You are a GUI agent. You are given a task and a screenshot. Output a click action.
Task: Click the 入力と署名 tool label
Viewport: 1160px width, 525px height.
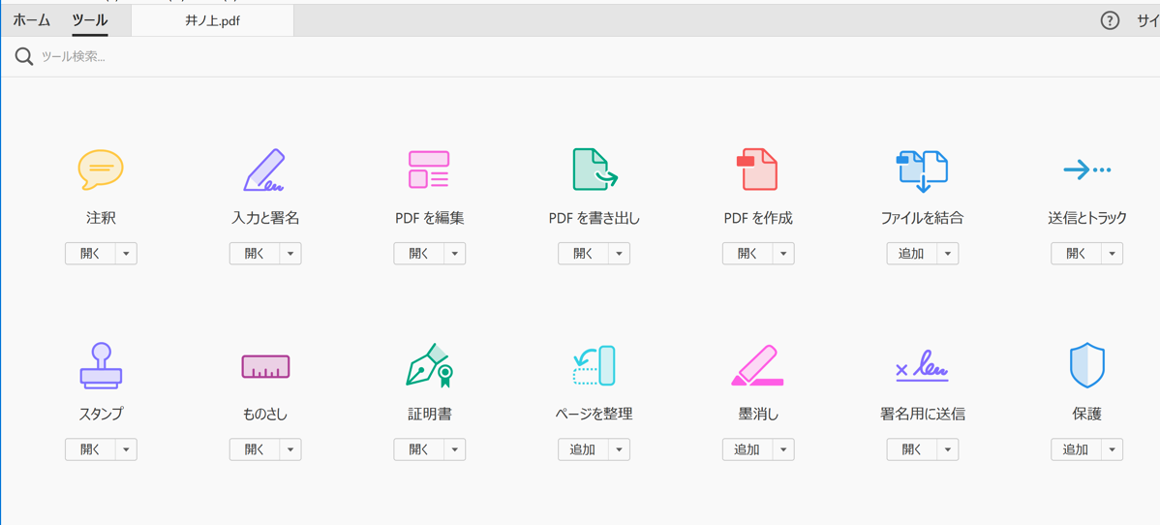[265, 219]
